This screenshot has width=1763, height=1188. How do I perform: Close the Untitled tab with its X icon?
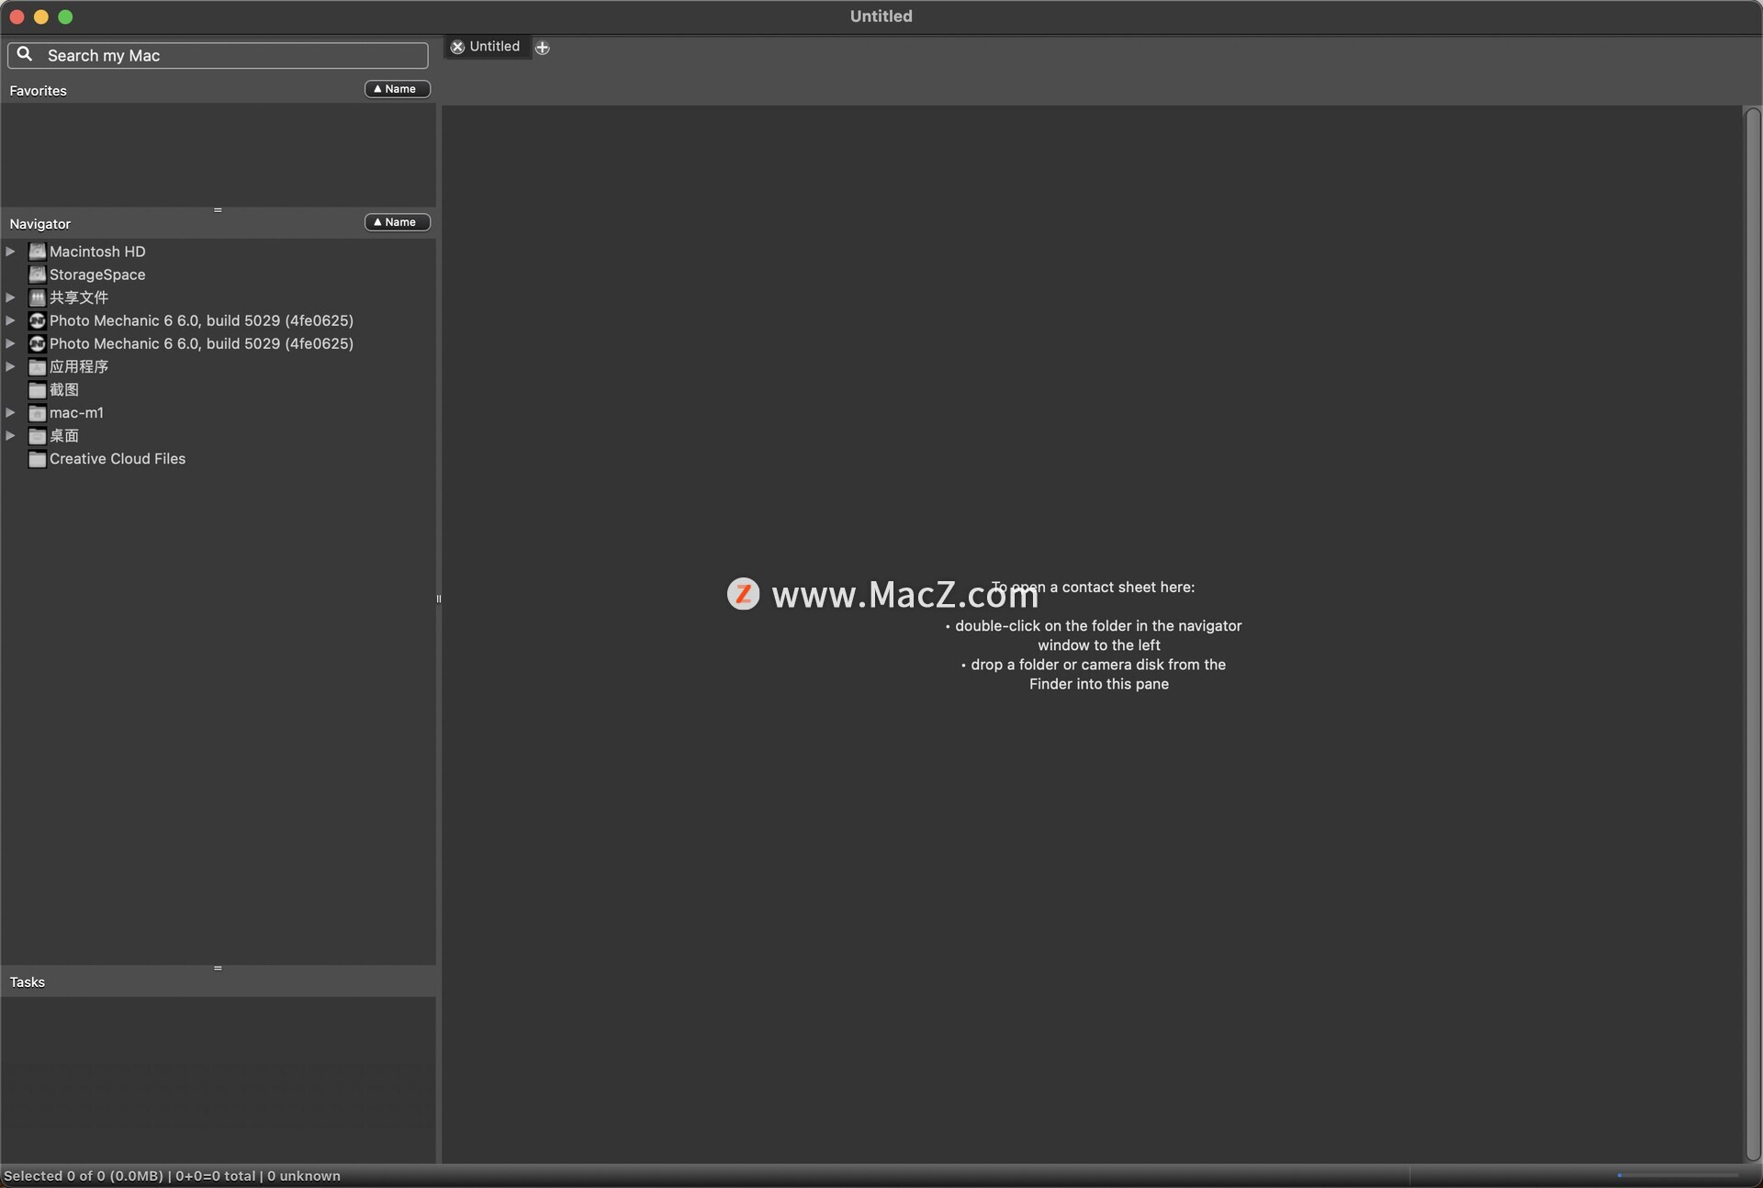pyautogui.click(x=457, y=47)
